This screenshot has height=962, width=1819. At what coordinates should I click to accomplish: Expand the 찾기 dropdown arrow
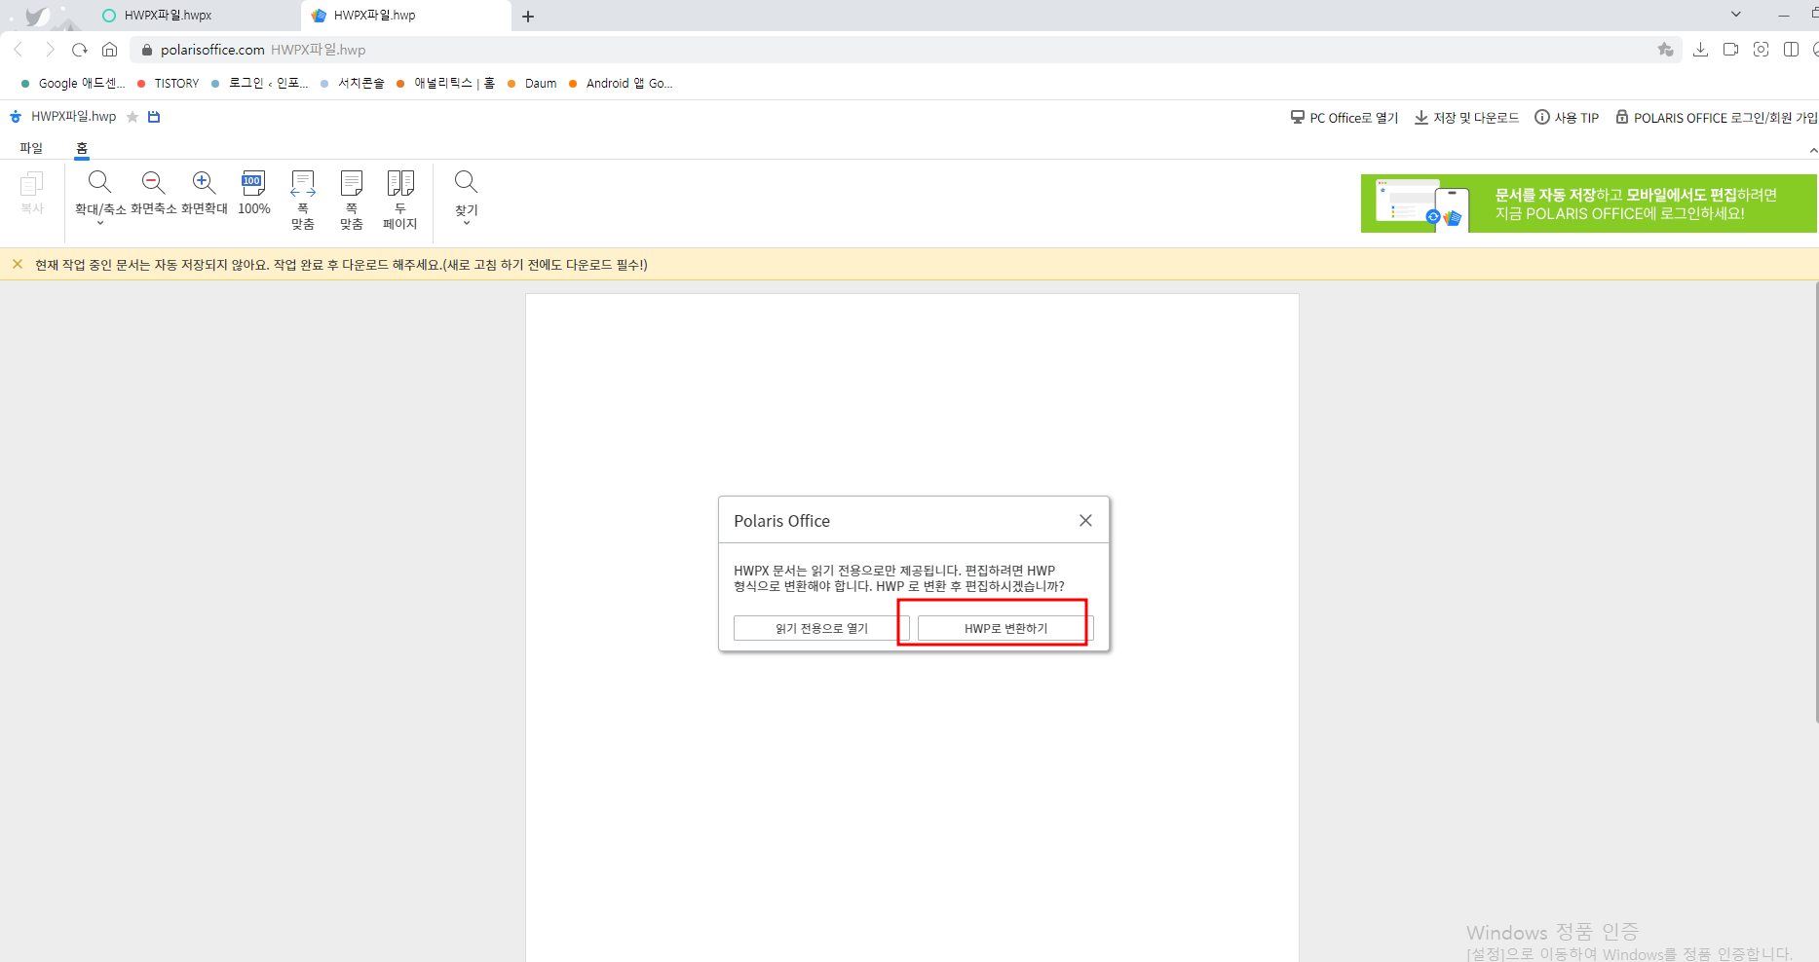click(467, 224)
